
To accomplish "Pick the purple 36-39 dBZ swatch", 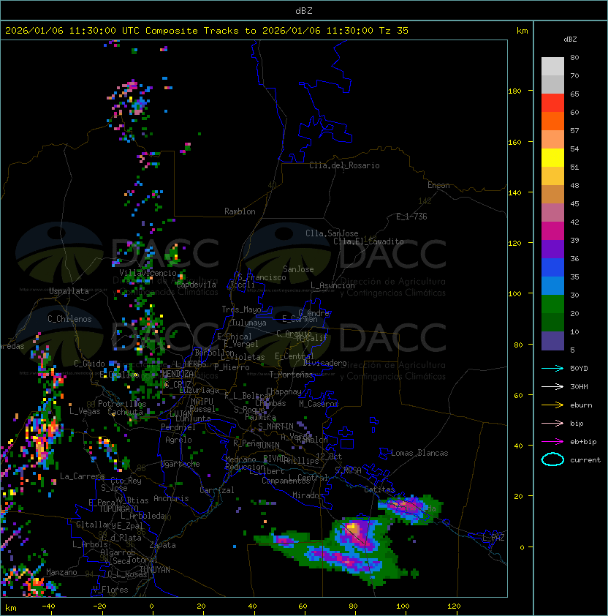I will (x=552, y=249).
